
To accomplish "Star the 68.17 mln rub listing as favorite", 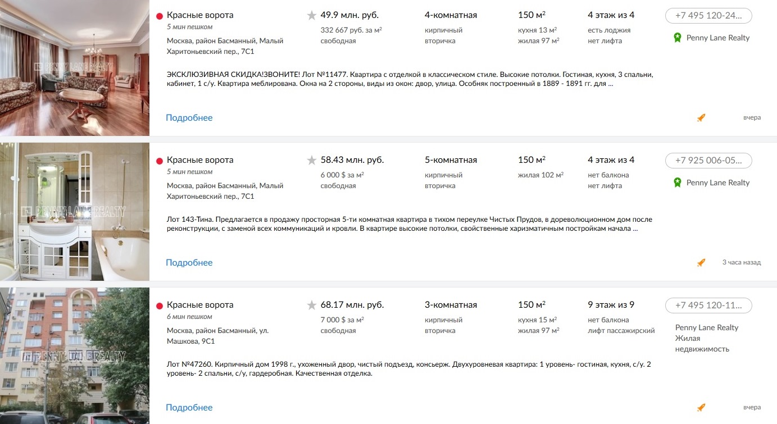I will (312, 306).
